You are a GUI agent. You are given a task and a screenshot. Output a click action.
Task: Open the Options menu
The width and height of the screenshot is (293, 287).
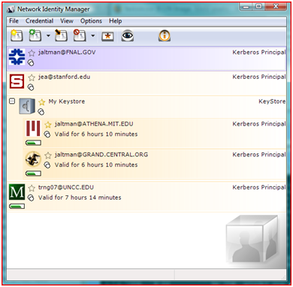(91, 21)
